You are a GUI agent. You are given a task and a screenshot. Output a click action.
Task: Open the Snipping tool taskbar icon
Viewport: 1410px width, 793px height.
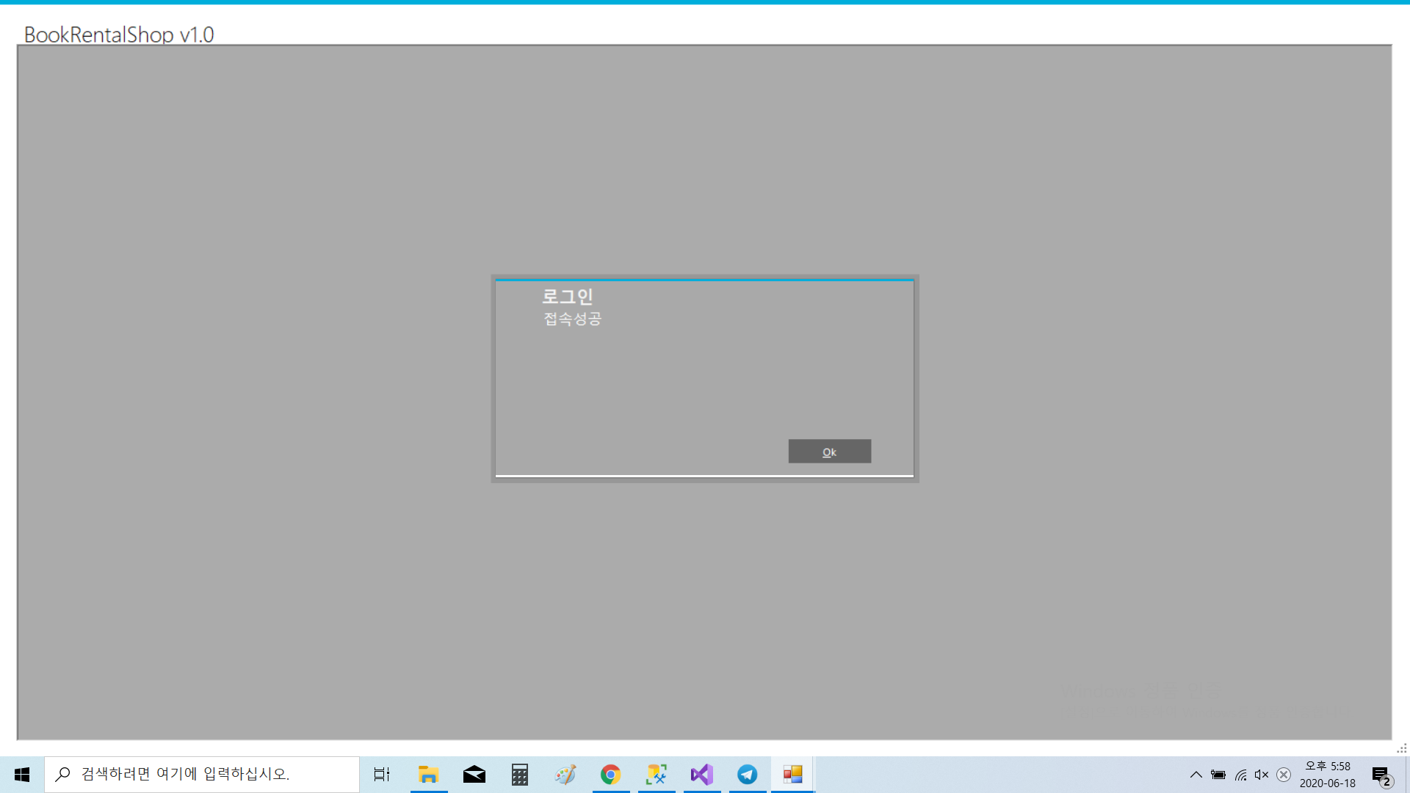pyautogui.click(x=656, y=775)
